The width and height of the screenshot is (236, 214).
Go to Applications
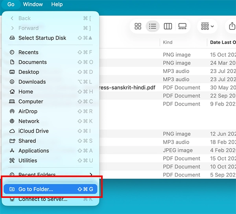(50, 151)
